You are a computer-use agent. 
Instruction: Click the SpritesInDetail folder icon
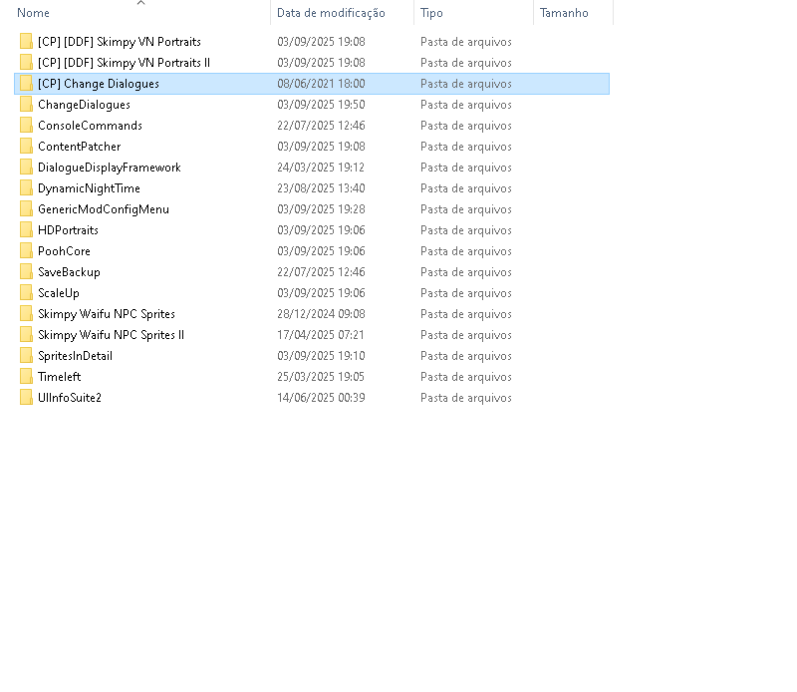click(x=26, y=355)
